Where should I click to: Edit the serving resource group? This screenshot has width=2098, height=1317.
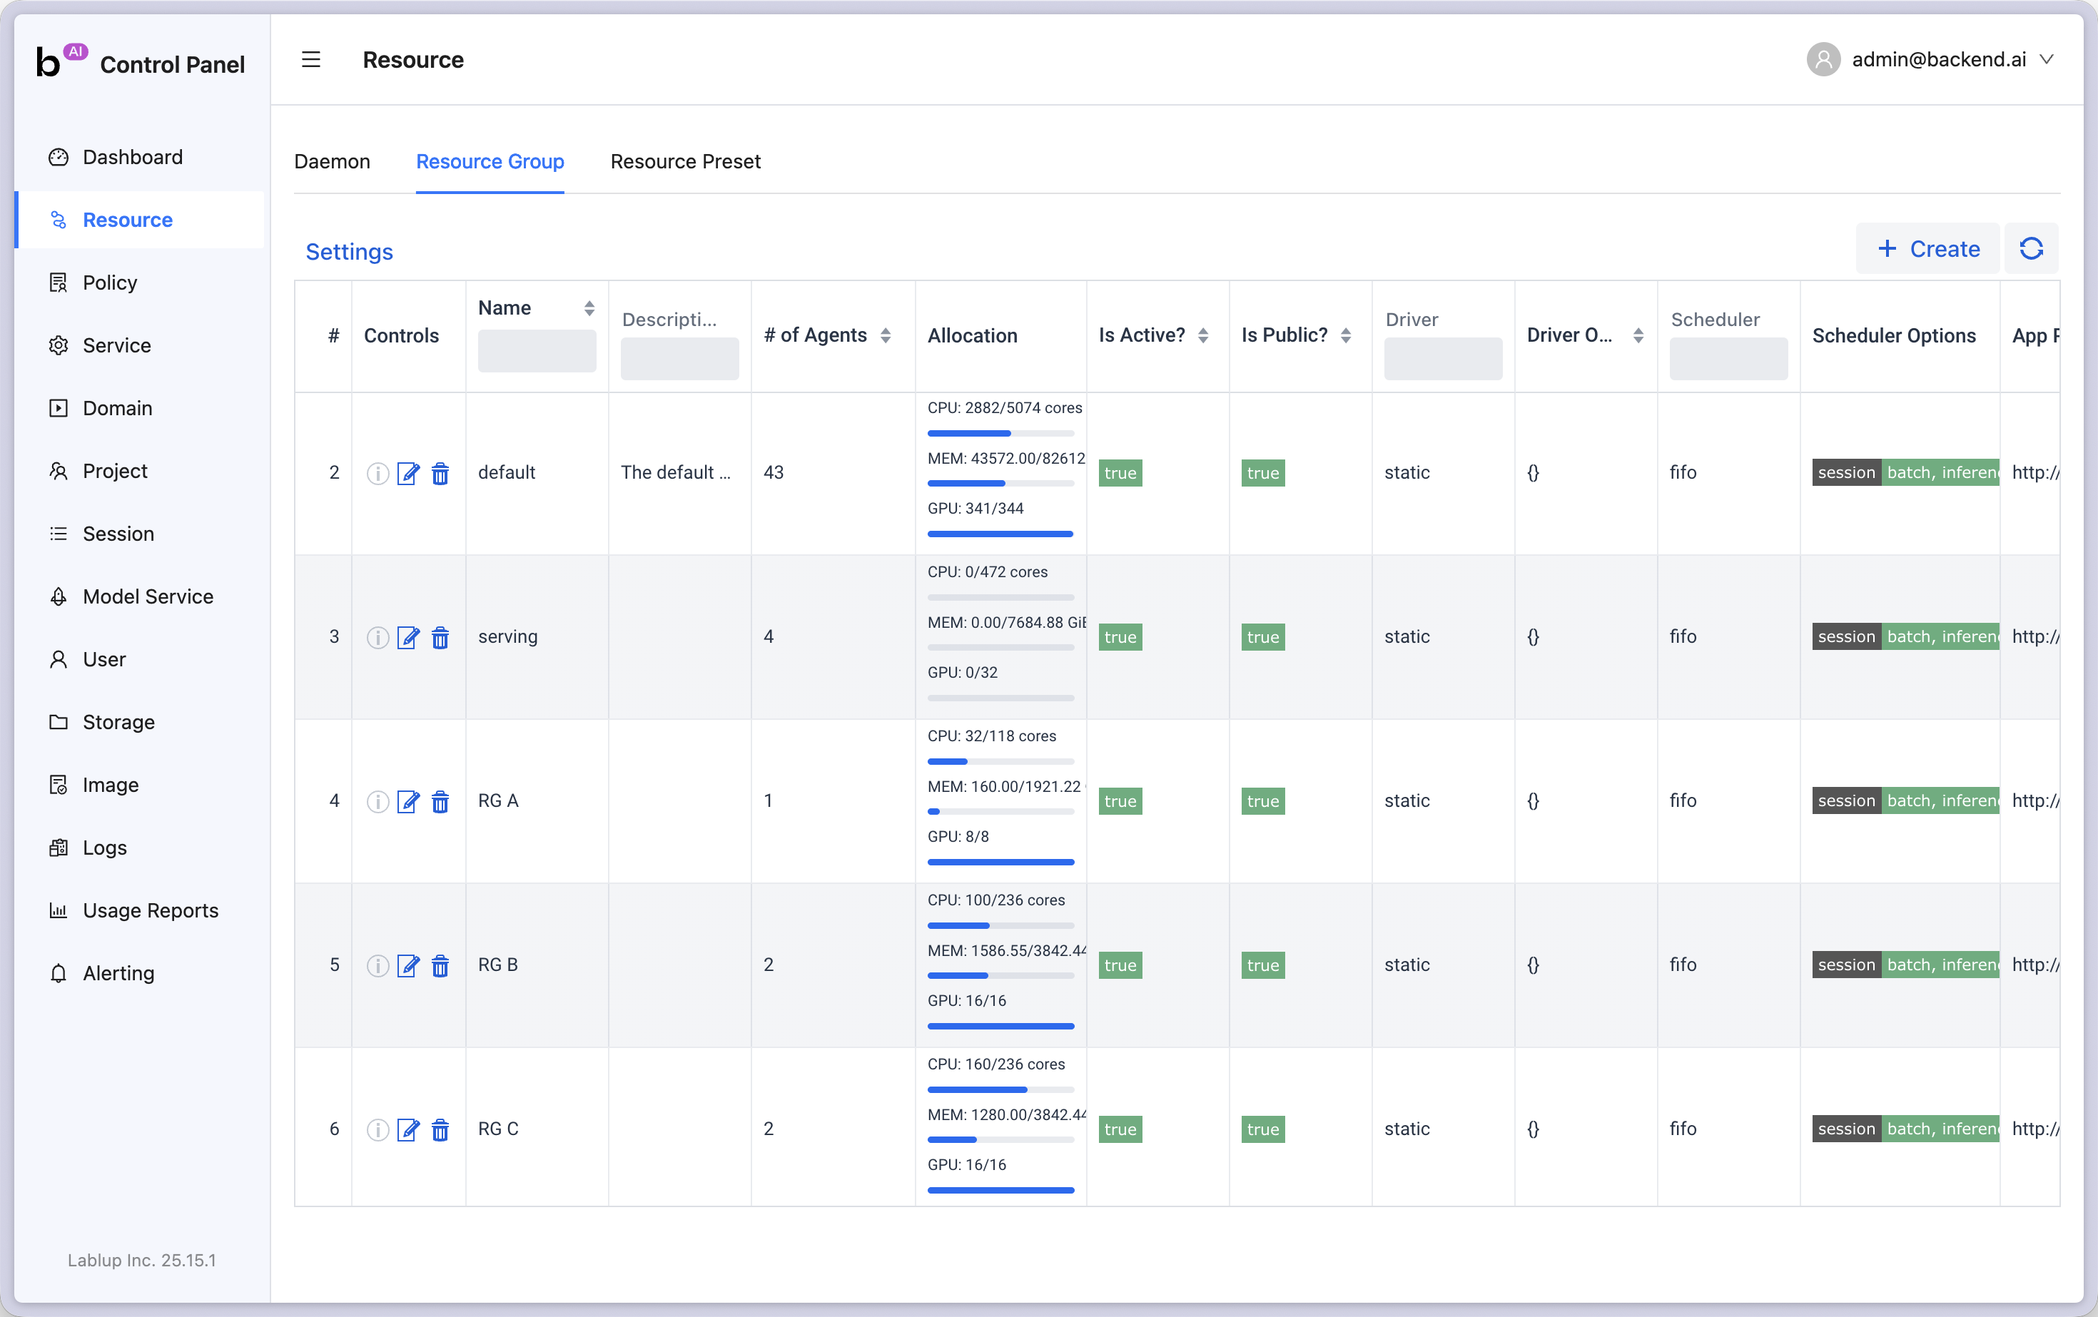coord(407,638)
